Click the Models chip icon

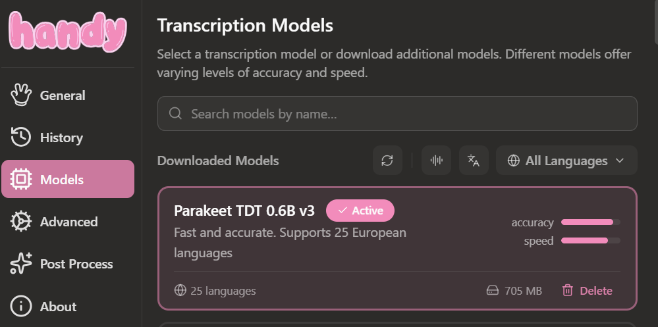(20, 180)
